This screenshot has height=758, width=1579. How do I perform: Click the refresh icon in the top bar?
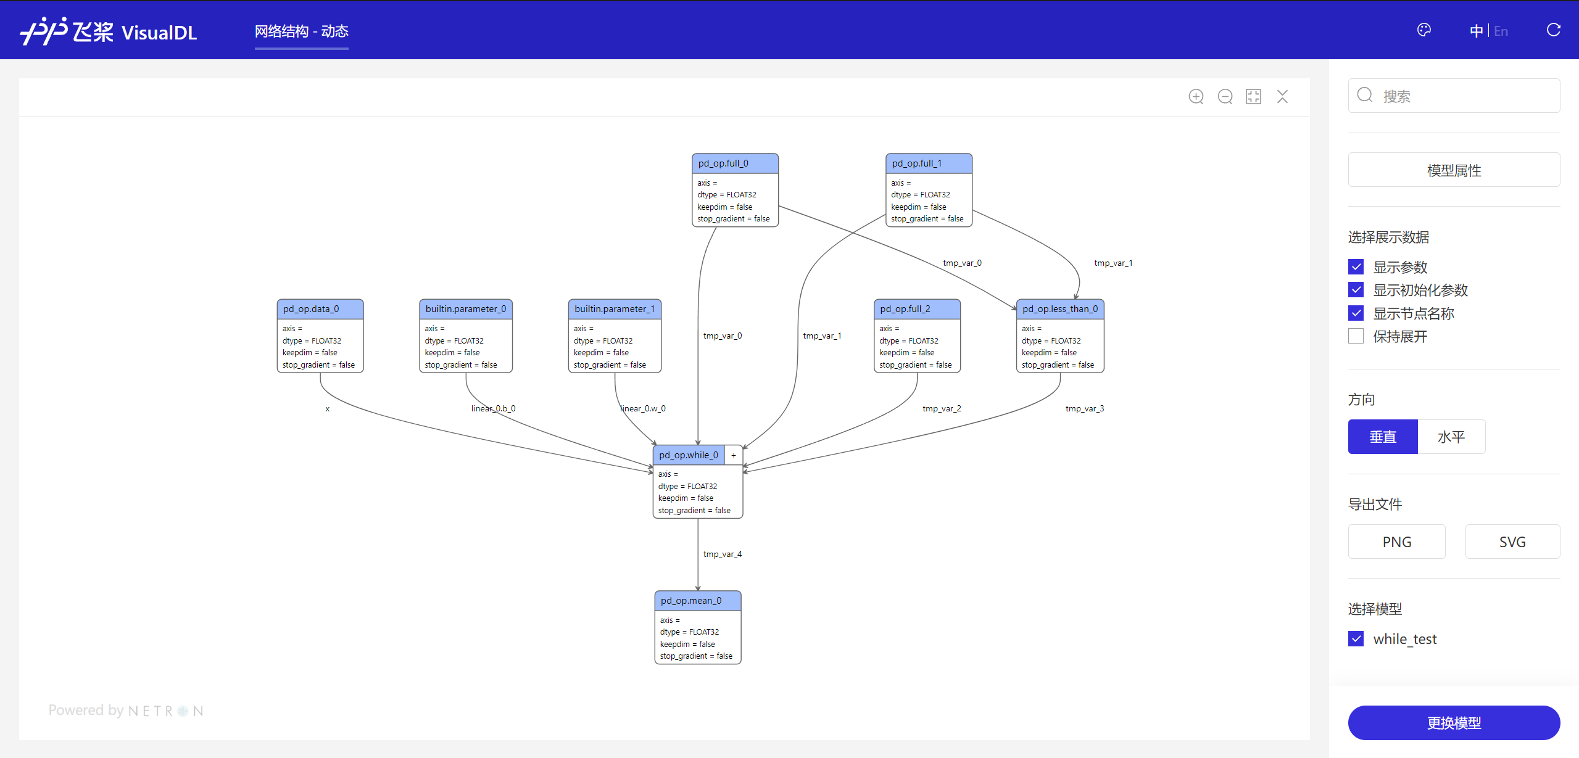(1553, 30)
